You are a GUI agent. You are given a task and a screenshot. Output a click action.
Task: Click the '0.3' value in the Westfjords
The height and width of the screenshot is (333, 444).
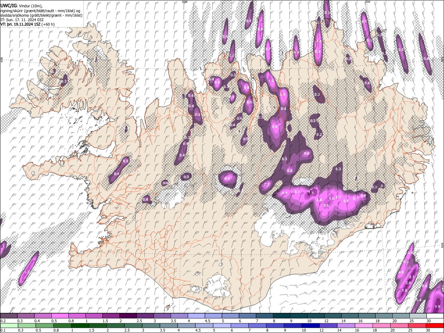[x=64, y=82]
